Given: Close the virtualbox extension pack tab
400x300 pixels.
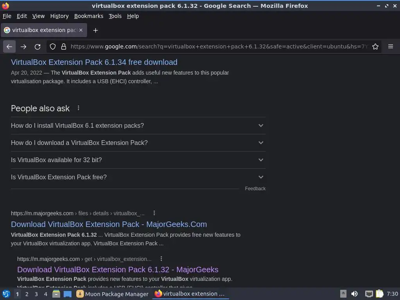Looking at the screenshot, I should click(81, 30).
